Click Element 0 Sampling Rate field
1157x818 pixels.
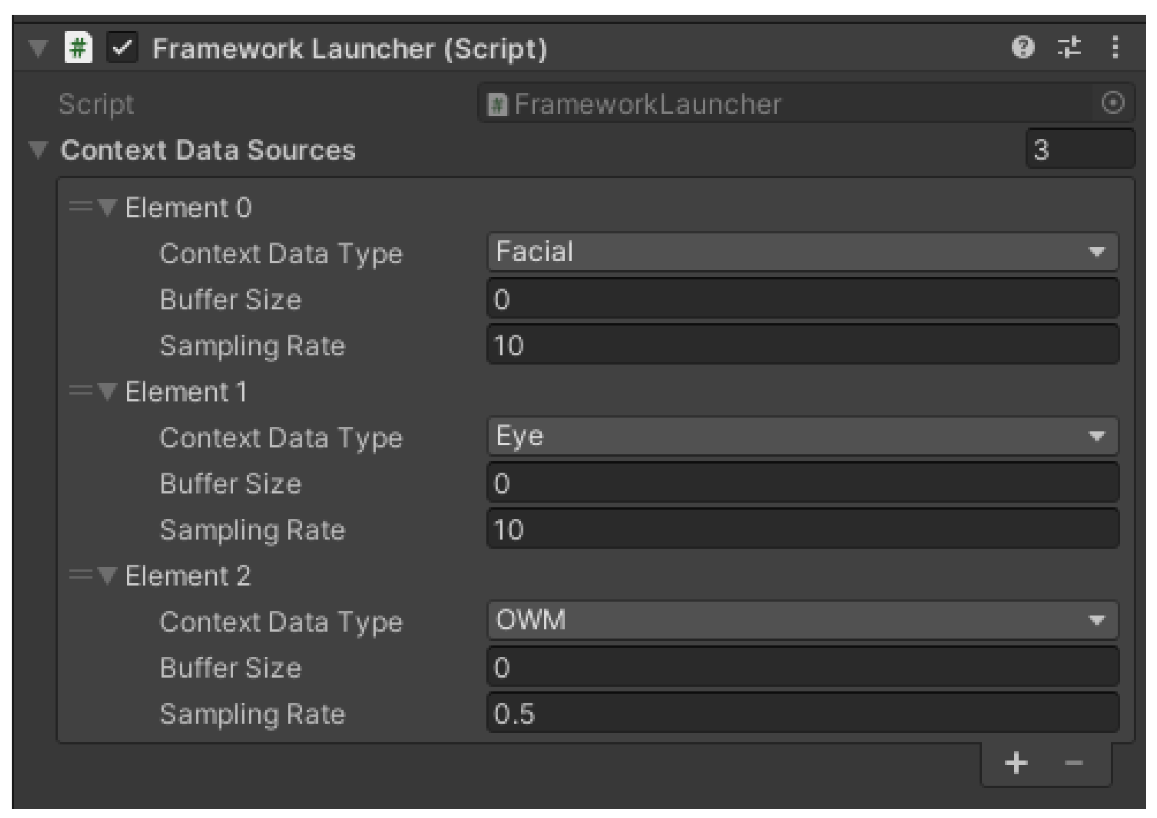(802, 345)
